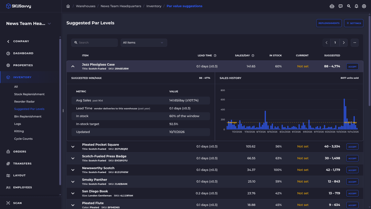Collapse the Jazz Plexiglass Case row

click(73, 66)
